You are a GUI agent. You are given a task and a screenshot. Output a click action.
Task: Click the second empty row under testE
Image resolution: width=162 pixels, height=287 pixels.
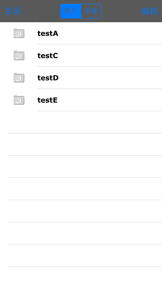tap(81, 145)
